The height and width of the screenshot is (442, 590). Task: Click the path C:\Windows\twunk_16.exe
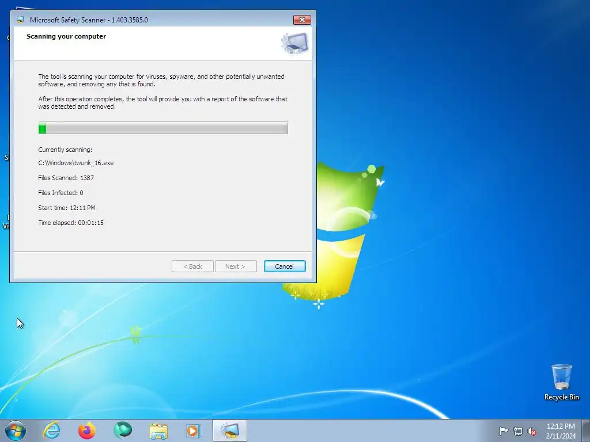(76, 163)
